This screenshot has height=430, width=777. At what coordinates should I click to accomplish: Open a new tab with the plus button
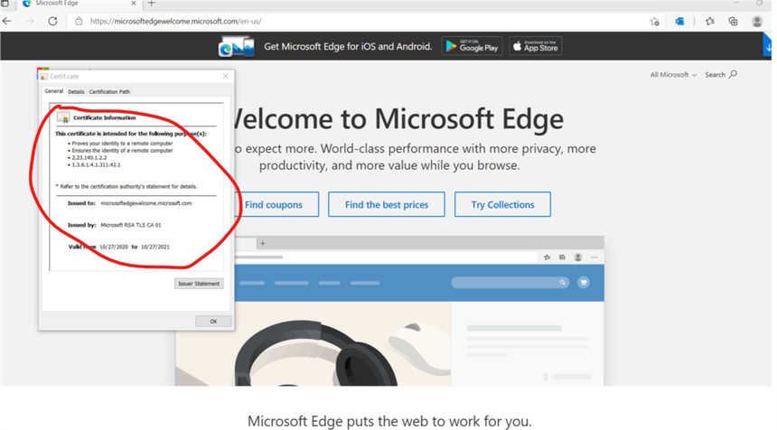pyautogui.click(x=151, y=5)
